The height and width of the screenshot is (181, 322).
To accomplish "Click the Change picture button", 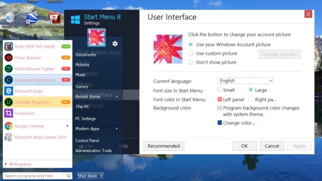I will coord(280,54).
